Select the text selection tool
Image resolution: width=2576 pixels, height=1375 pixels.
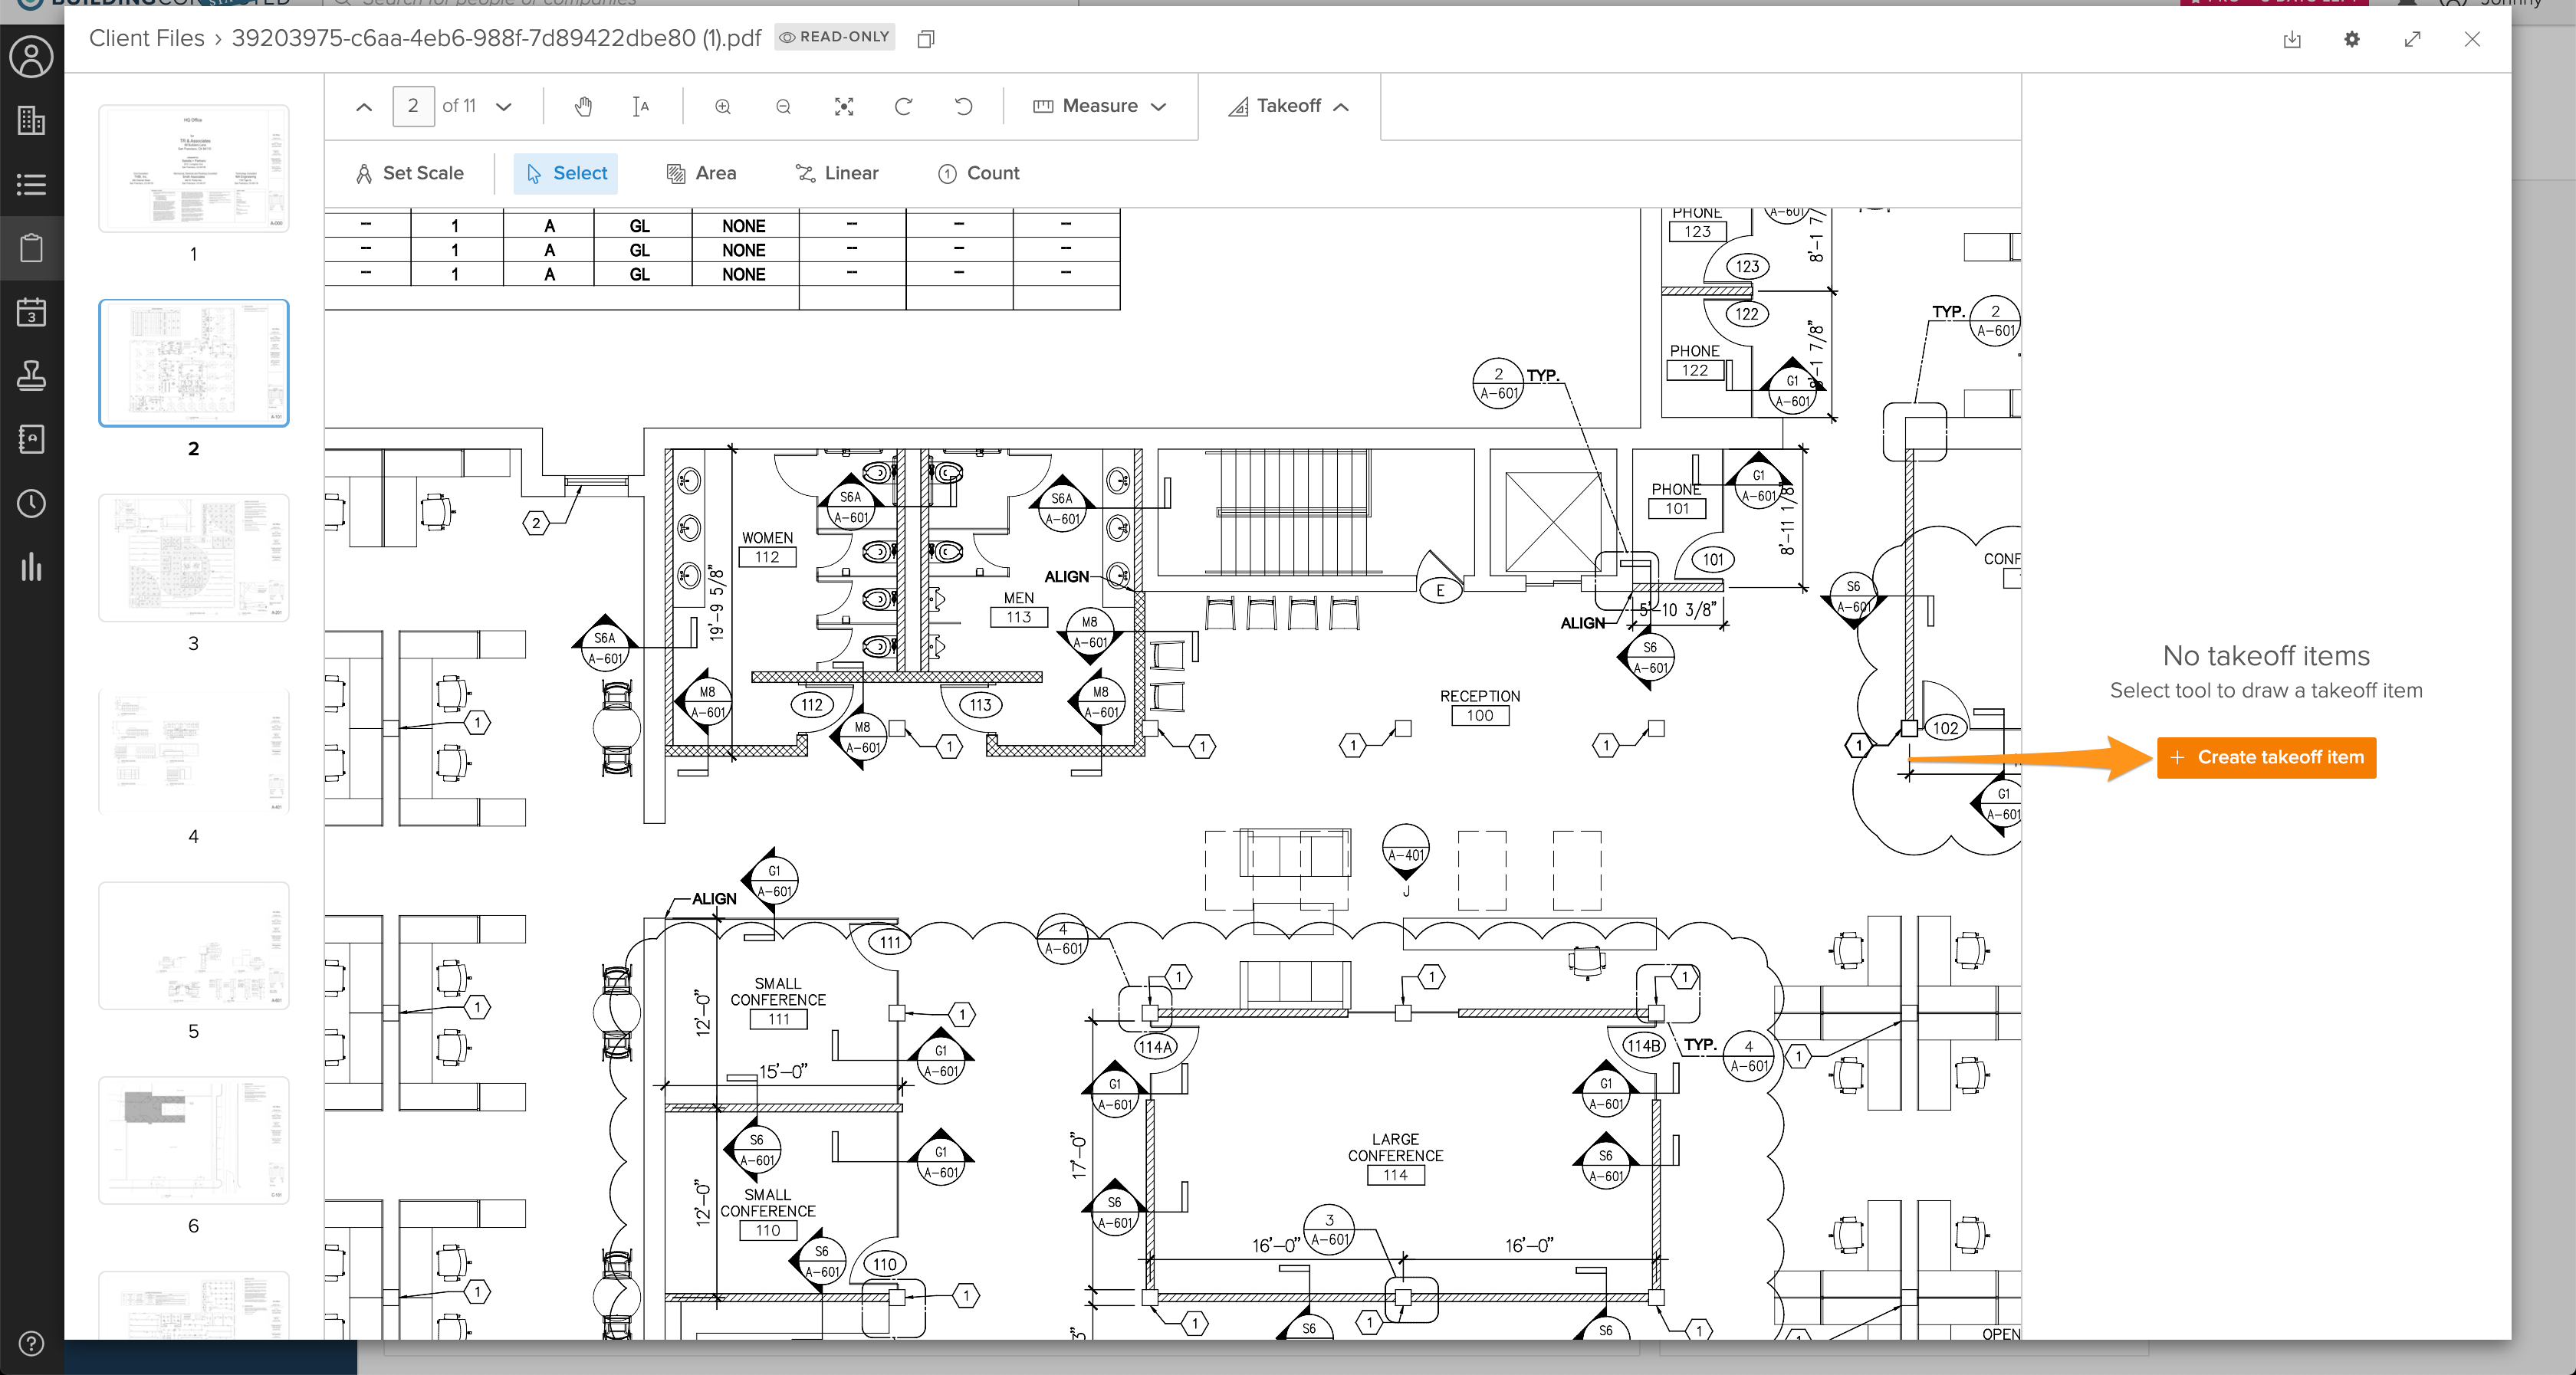point(641,106)
